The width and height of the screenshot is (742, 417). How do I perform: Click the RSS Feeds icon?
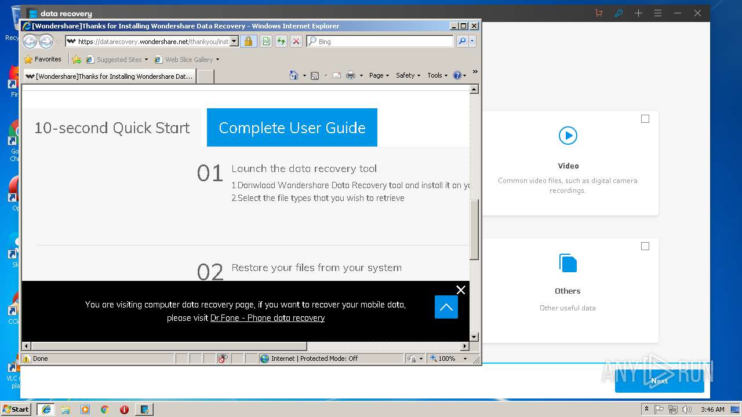click(x=315, y=75)
